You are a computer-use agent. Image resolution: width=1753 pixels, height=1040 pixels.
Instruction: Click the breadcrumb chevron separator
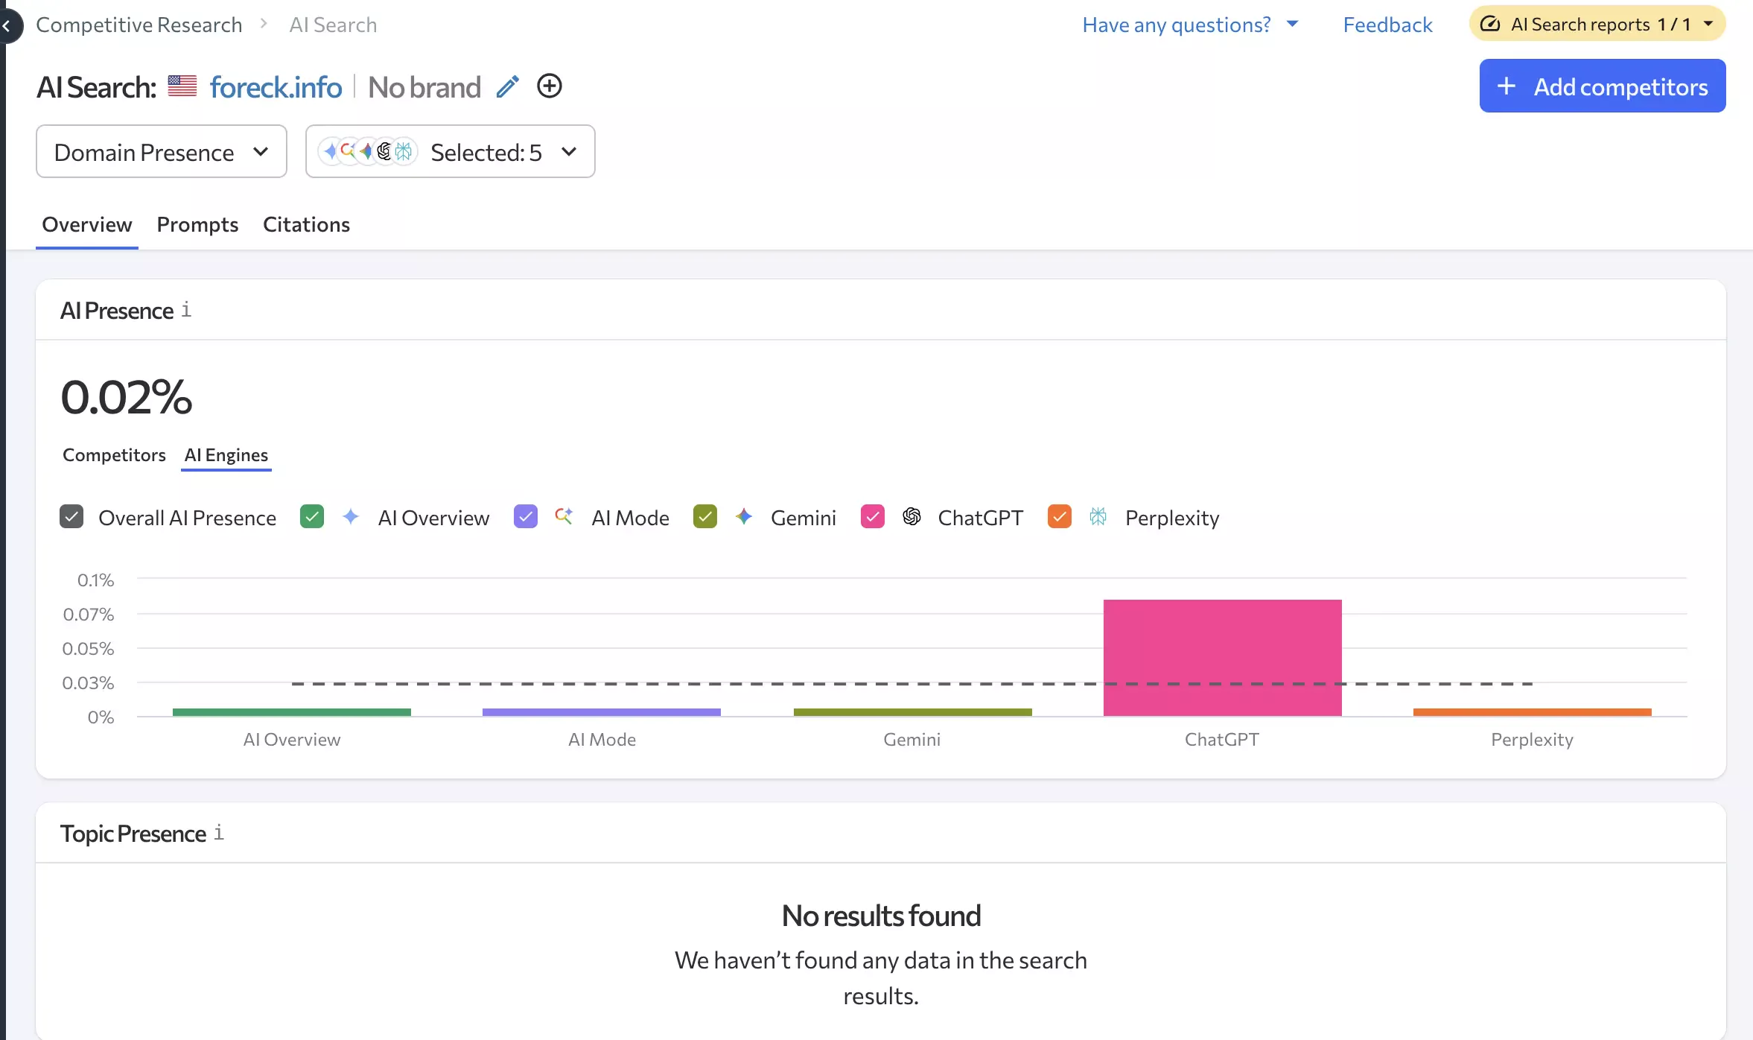click(x=264, y=25)
